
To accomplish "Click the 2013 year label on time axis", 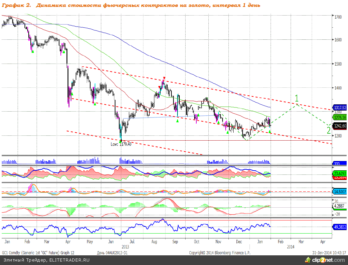I will pos(125,247).
